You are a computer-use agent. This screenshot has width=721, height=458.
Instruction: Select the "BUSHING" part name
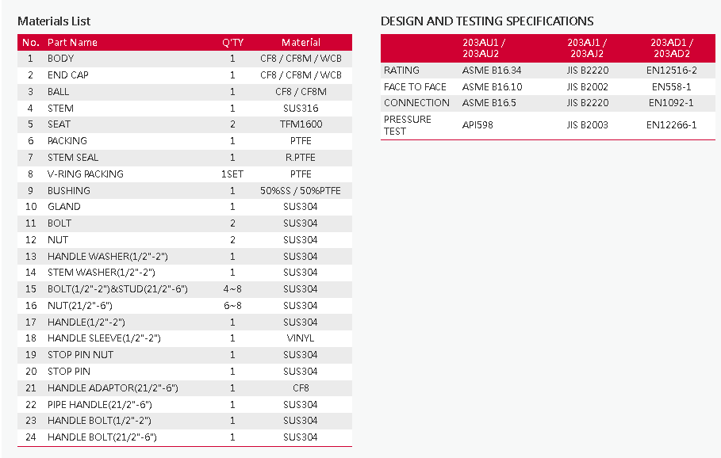[69, 191]
